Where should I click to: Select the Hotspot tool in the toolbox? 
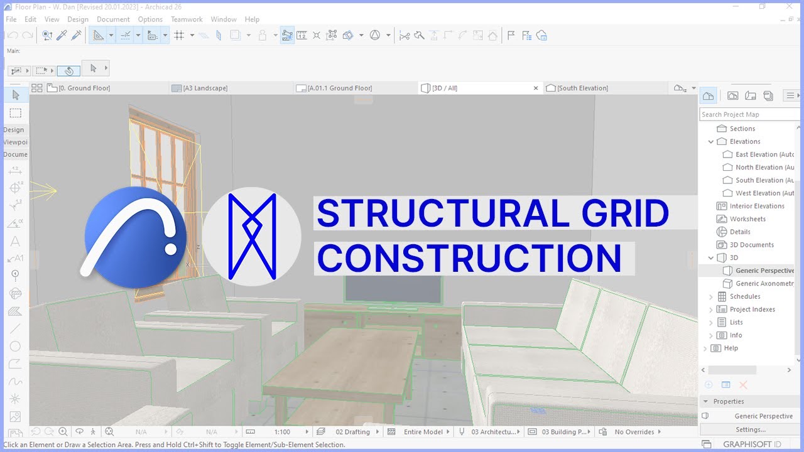(x=16, y=399)
